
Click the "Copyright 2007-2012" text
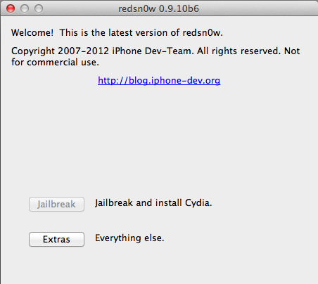click(60, 51)
